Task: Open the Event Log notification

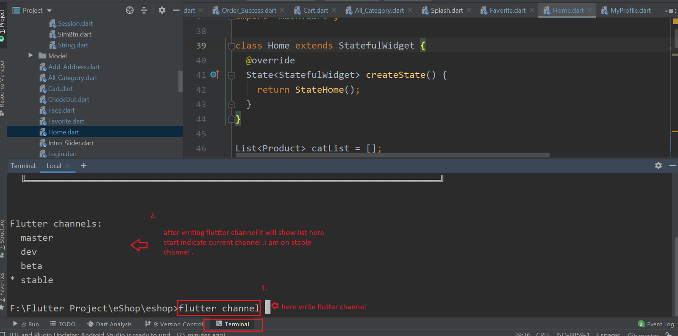Action: 656,324
